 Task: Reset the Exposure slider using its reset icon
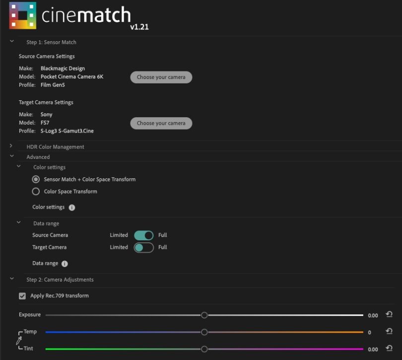pyautogui.click(x=389, y=314)
